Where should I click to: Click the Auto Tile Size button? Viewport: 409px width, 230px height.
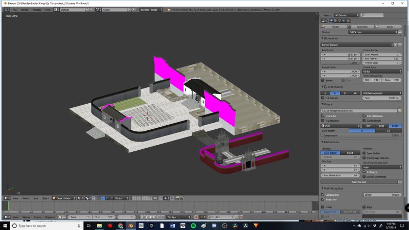point(359,182)
